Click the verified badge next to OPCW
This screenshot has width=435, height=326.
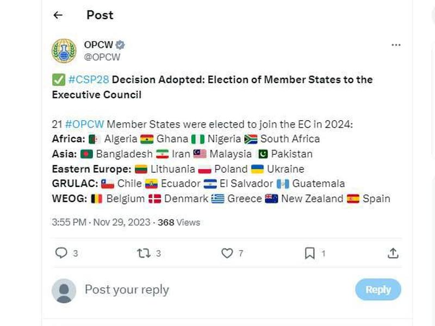120,45
